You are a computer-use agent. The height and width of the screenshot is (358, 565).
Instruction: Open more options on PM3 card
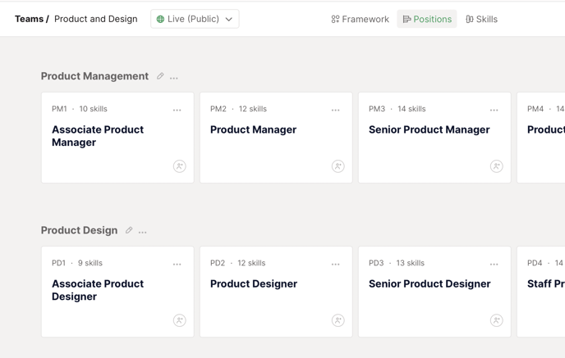click(x=494, y=110)
